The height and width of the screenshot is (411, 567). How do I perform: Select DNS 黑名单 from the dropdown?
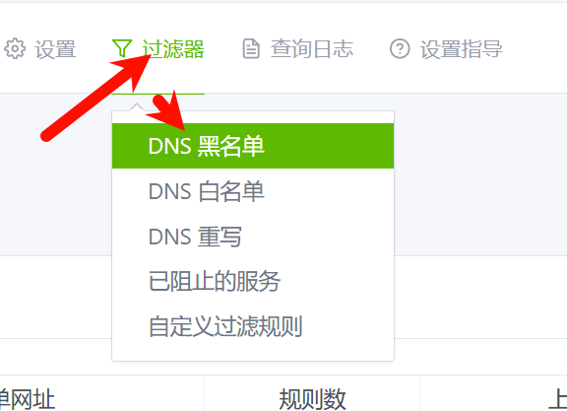[x=253, y=146]
